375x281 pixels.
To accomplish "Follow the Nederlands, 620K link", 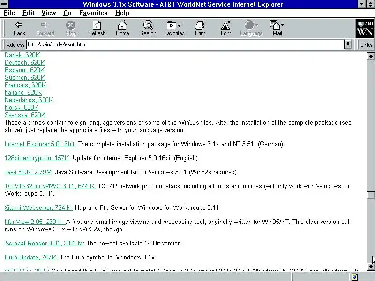I will [x=29, y=100].
